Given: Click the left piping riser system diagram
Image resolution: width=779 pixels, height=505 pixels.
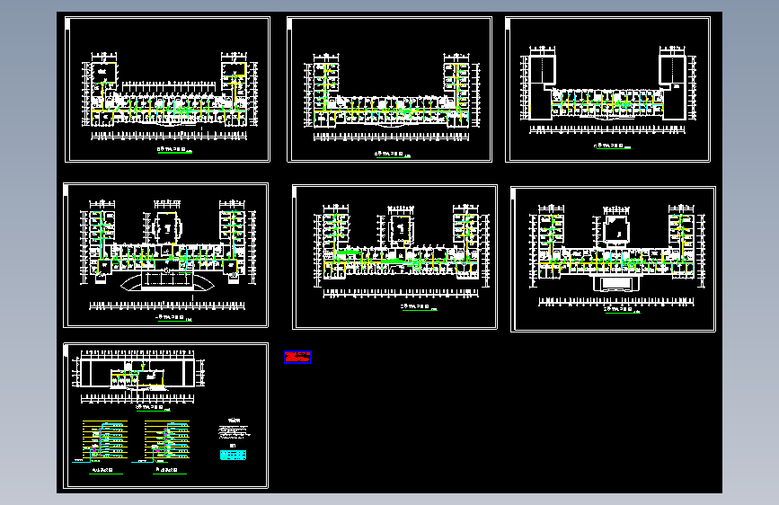Looking at the screenshot, I should (x=101, y=441).
